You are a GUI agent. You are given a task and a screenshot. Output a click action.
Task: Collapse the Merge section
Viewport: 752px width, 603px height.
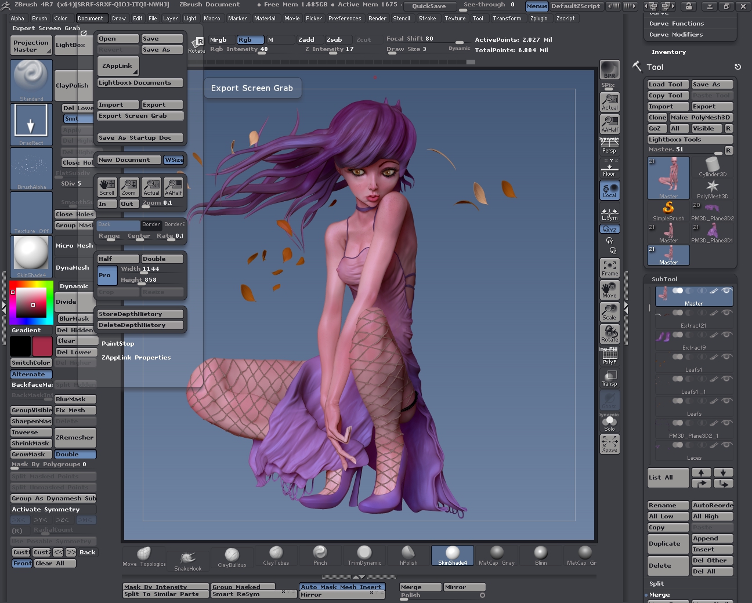pos(659,595)
